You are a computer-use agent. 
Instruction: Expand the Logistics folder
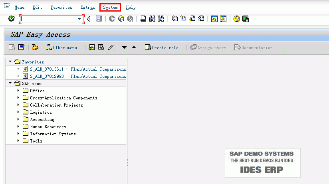[18, 112]
